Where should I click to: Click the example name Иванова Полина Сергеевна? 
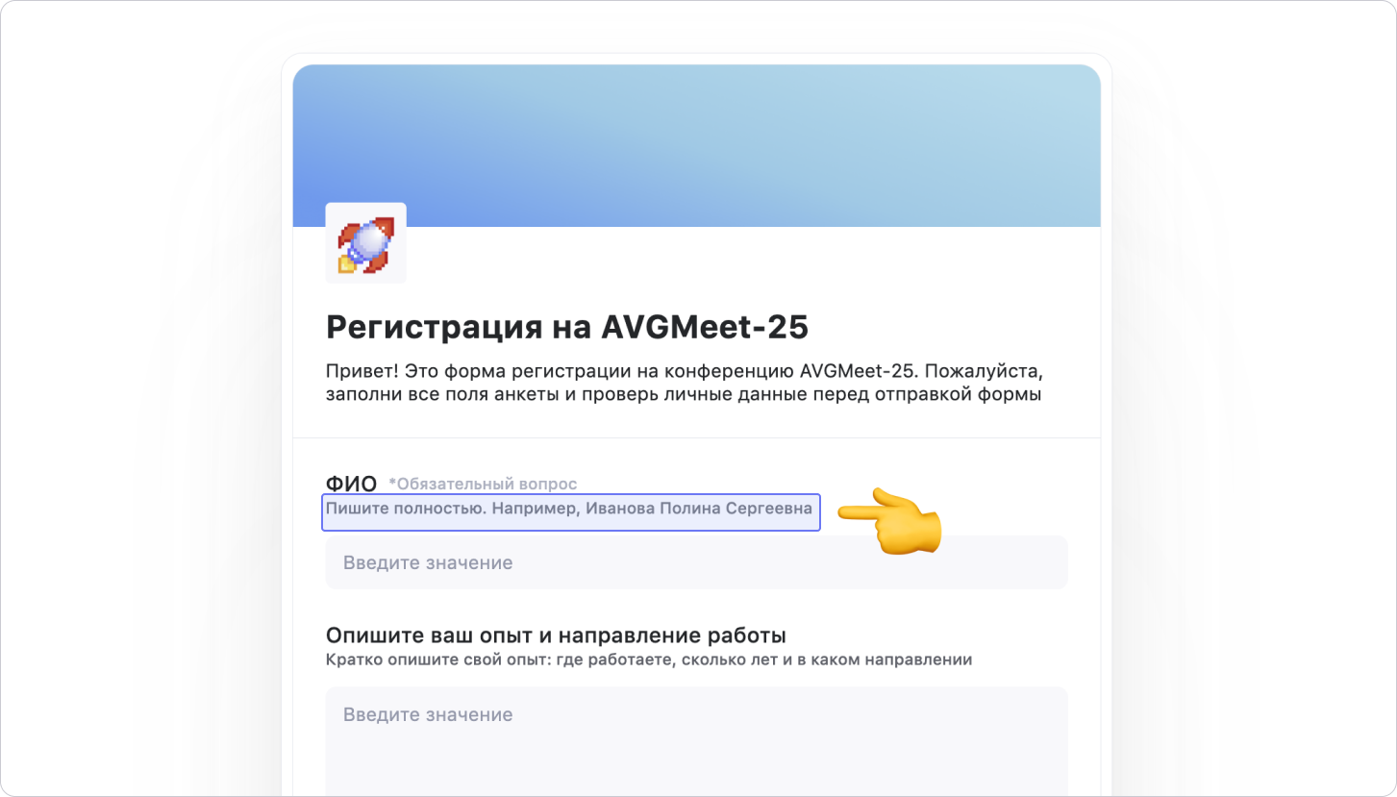(698, 509)
